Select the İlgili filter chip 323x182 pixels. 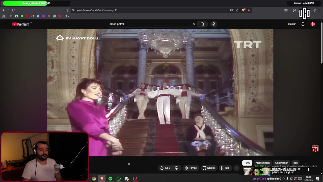[295, 163]
